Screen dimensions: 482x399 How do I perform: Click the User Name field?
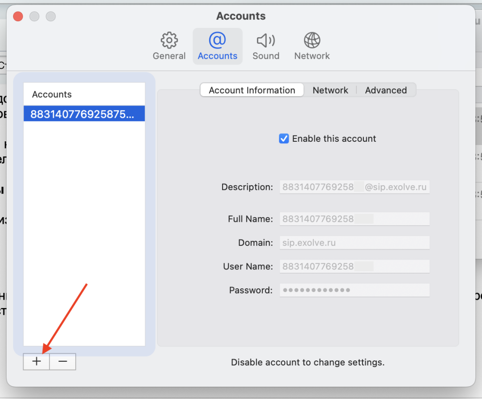click(354, 267)
